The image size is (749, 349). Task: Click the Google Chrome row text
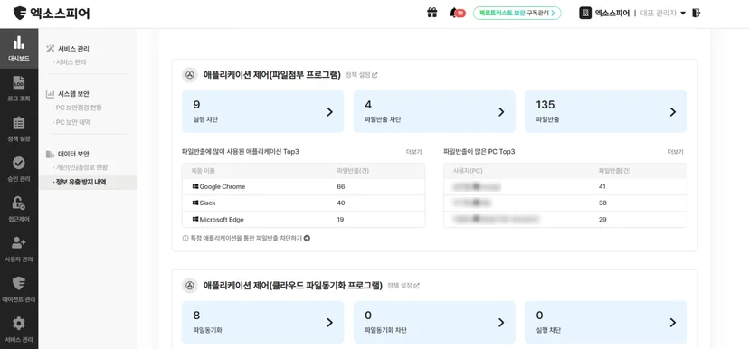coord(223,186)
